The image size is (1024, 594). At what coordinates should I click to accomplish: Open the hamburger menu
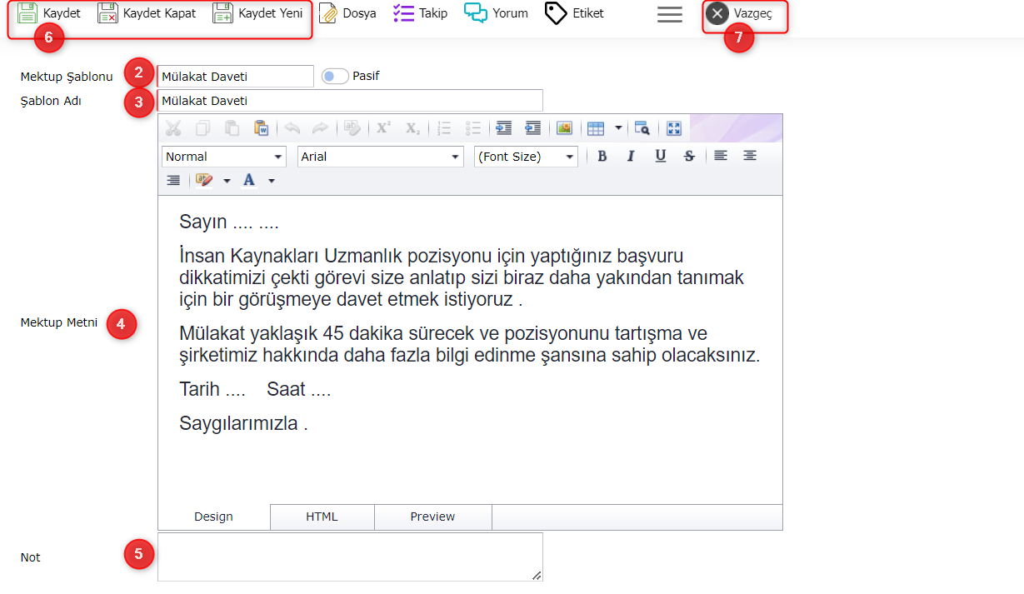click(670, 14)
